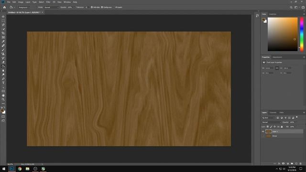Select the Blur tool
Viewport: 306px width, 172px height.
pyautogui.click(x=3, y=70)
